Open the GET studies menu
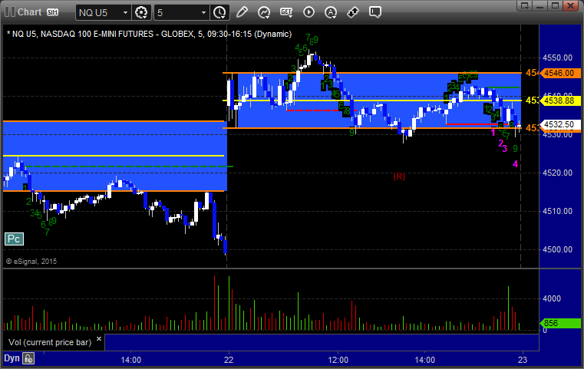Viewport: 584px width, 369px height. 286,12
